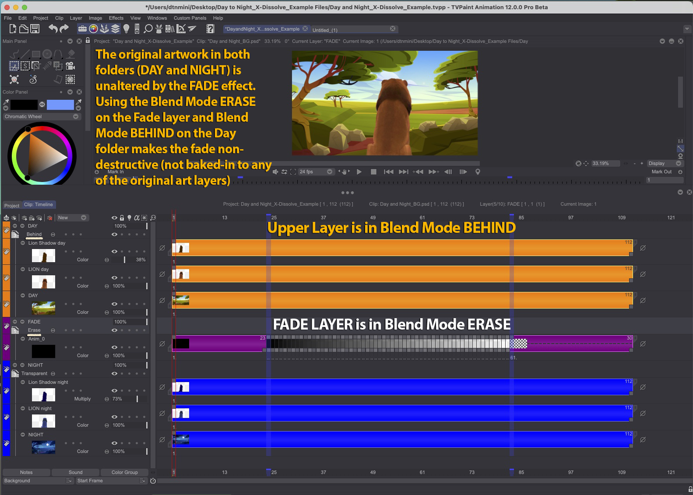Select the camera tool in Main Panel
693x495 pixels.
tap(70, 66)
